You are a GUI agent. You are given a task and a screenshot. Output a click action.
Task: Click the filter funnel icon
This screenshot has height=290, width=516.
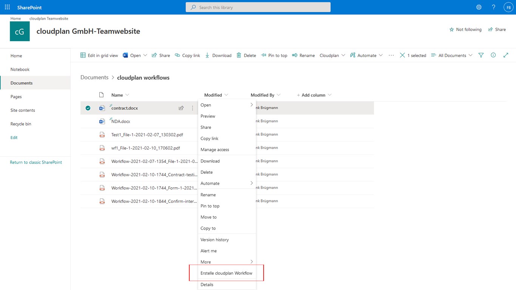click(x=481, y=55)
